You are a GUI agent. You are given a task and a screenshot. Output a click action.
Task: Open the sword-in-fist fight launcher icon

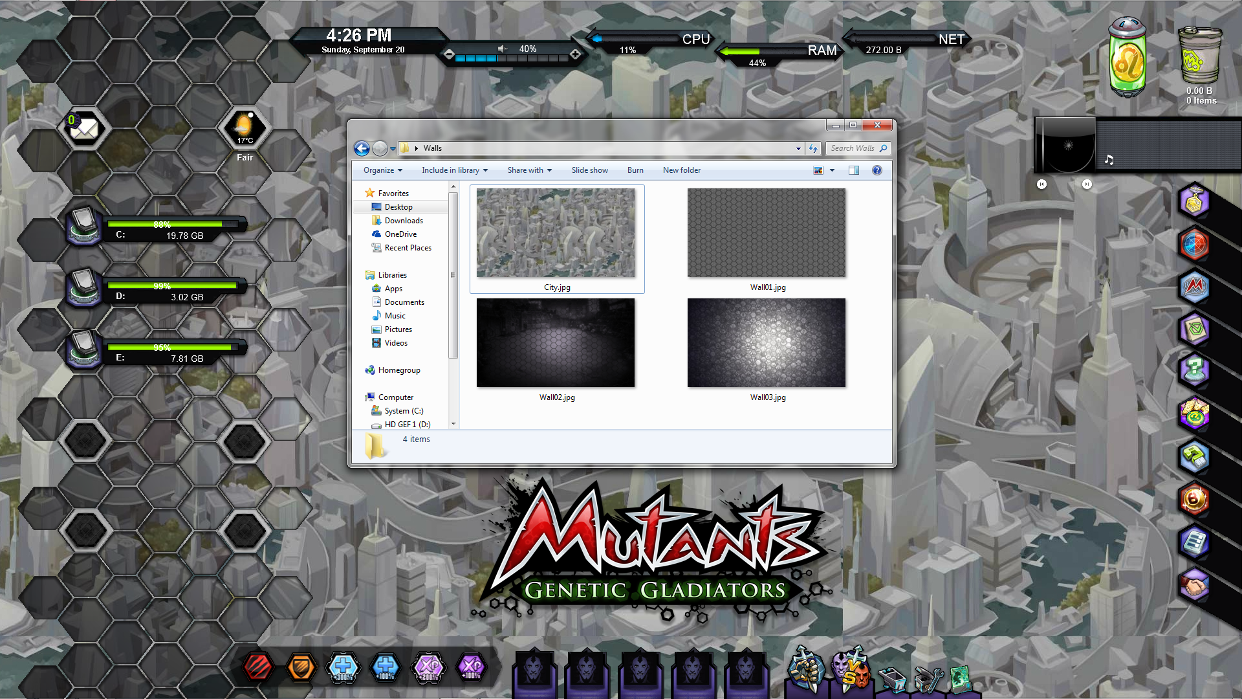[x=805, y=669]
